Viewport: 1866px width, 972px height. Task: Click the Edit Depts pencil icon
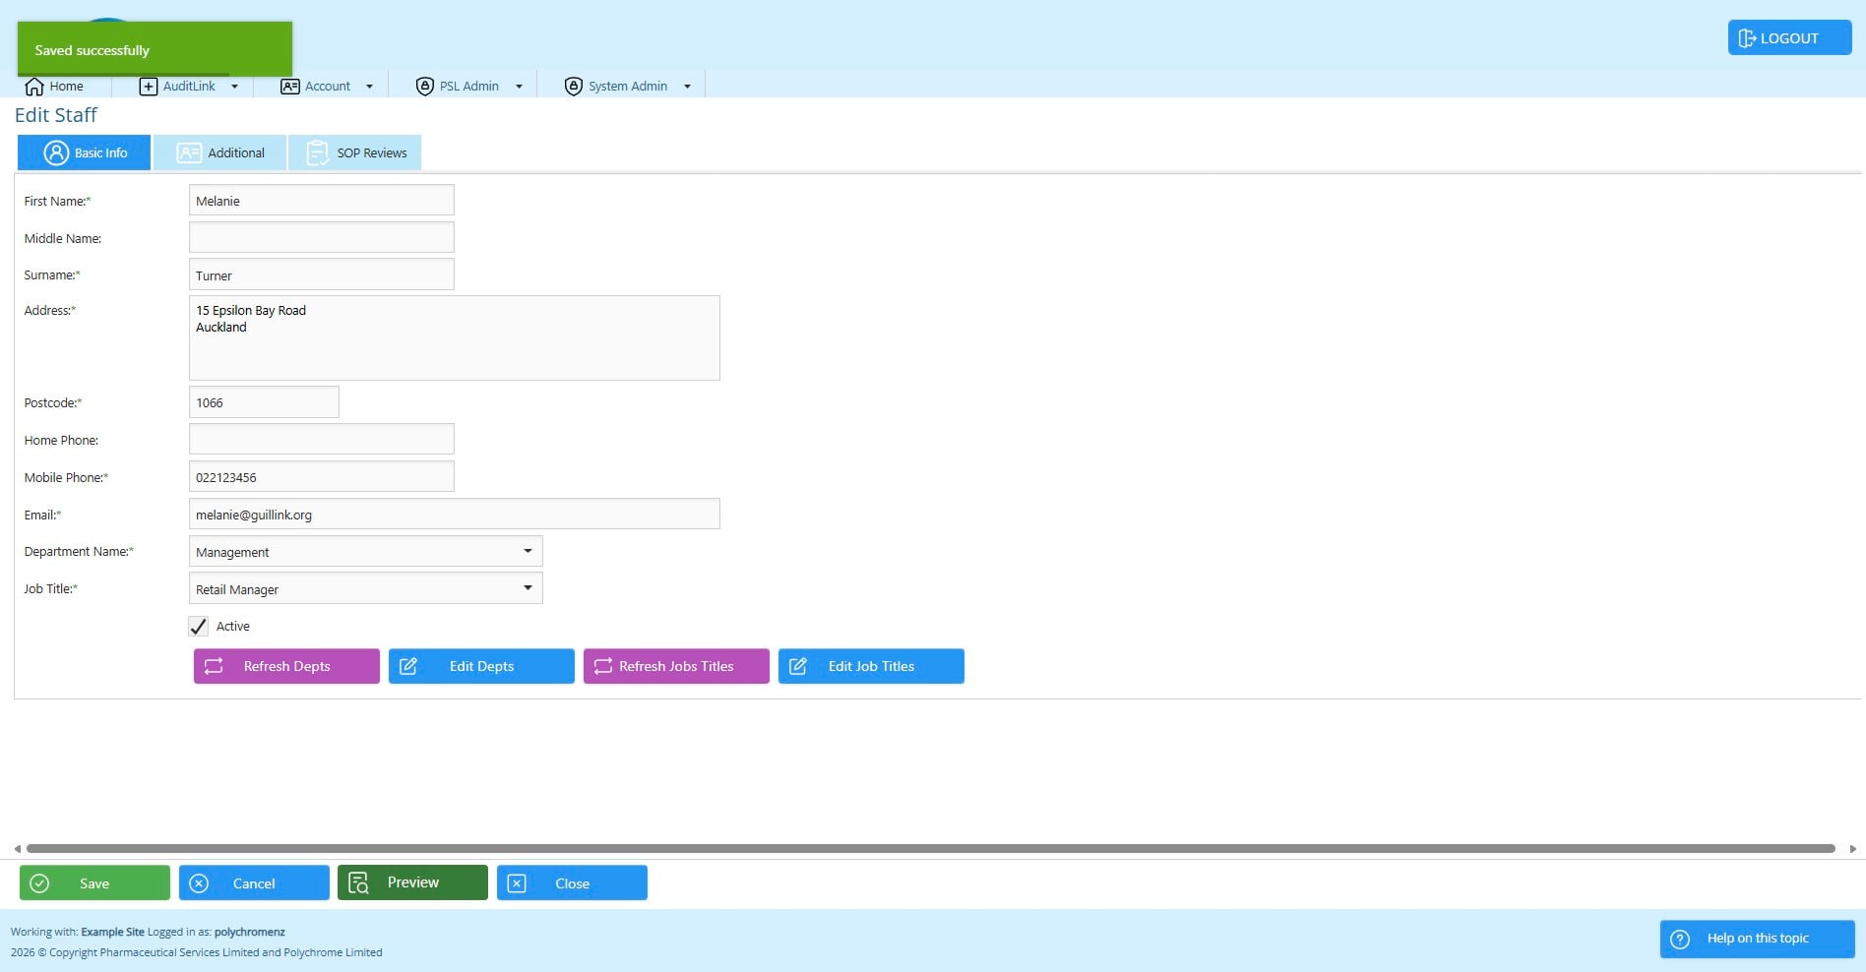[408, 666]
